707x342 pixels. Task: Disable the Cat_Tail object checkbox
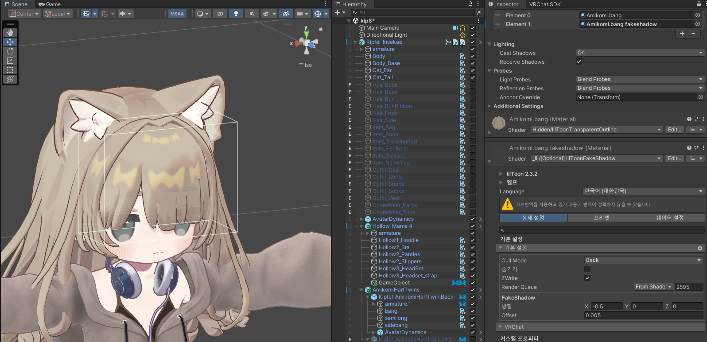473,77
